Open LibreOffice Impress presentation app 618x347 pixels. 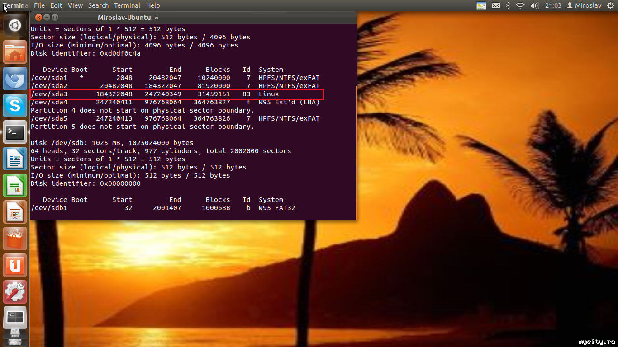[15, 212]
